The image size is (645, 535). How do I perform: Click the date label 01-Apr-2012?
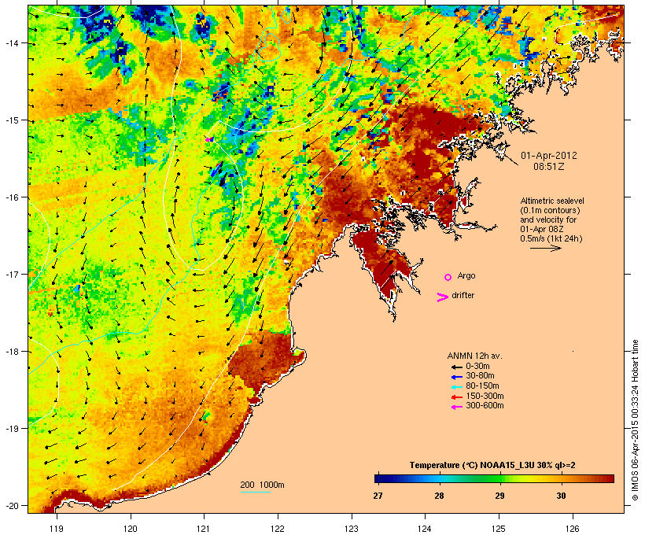coord(549,156)
